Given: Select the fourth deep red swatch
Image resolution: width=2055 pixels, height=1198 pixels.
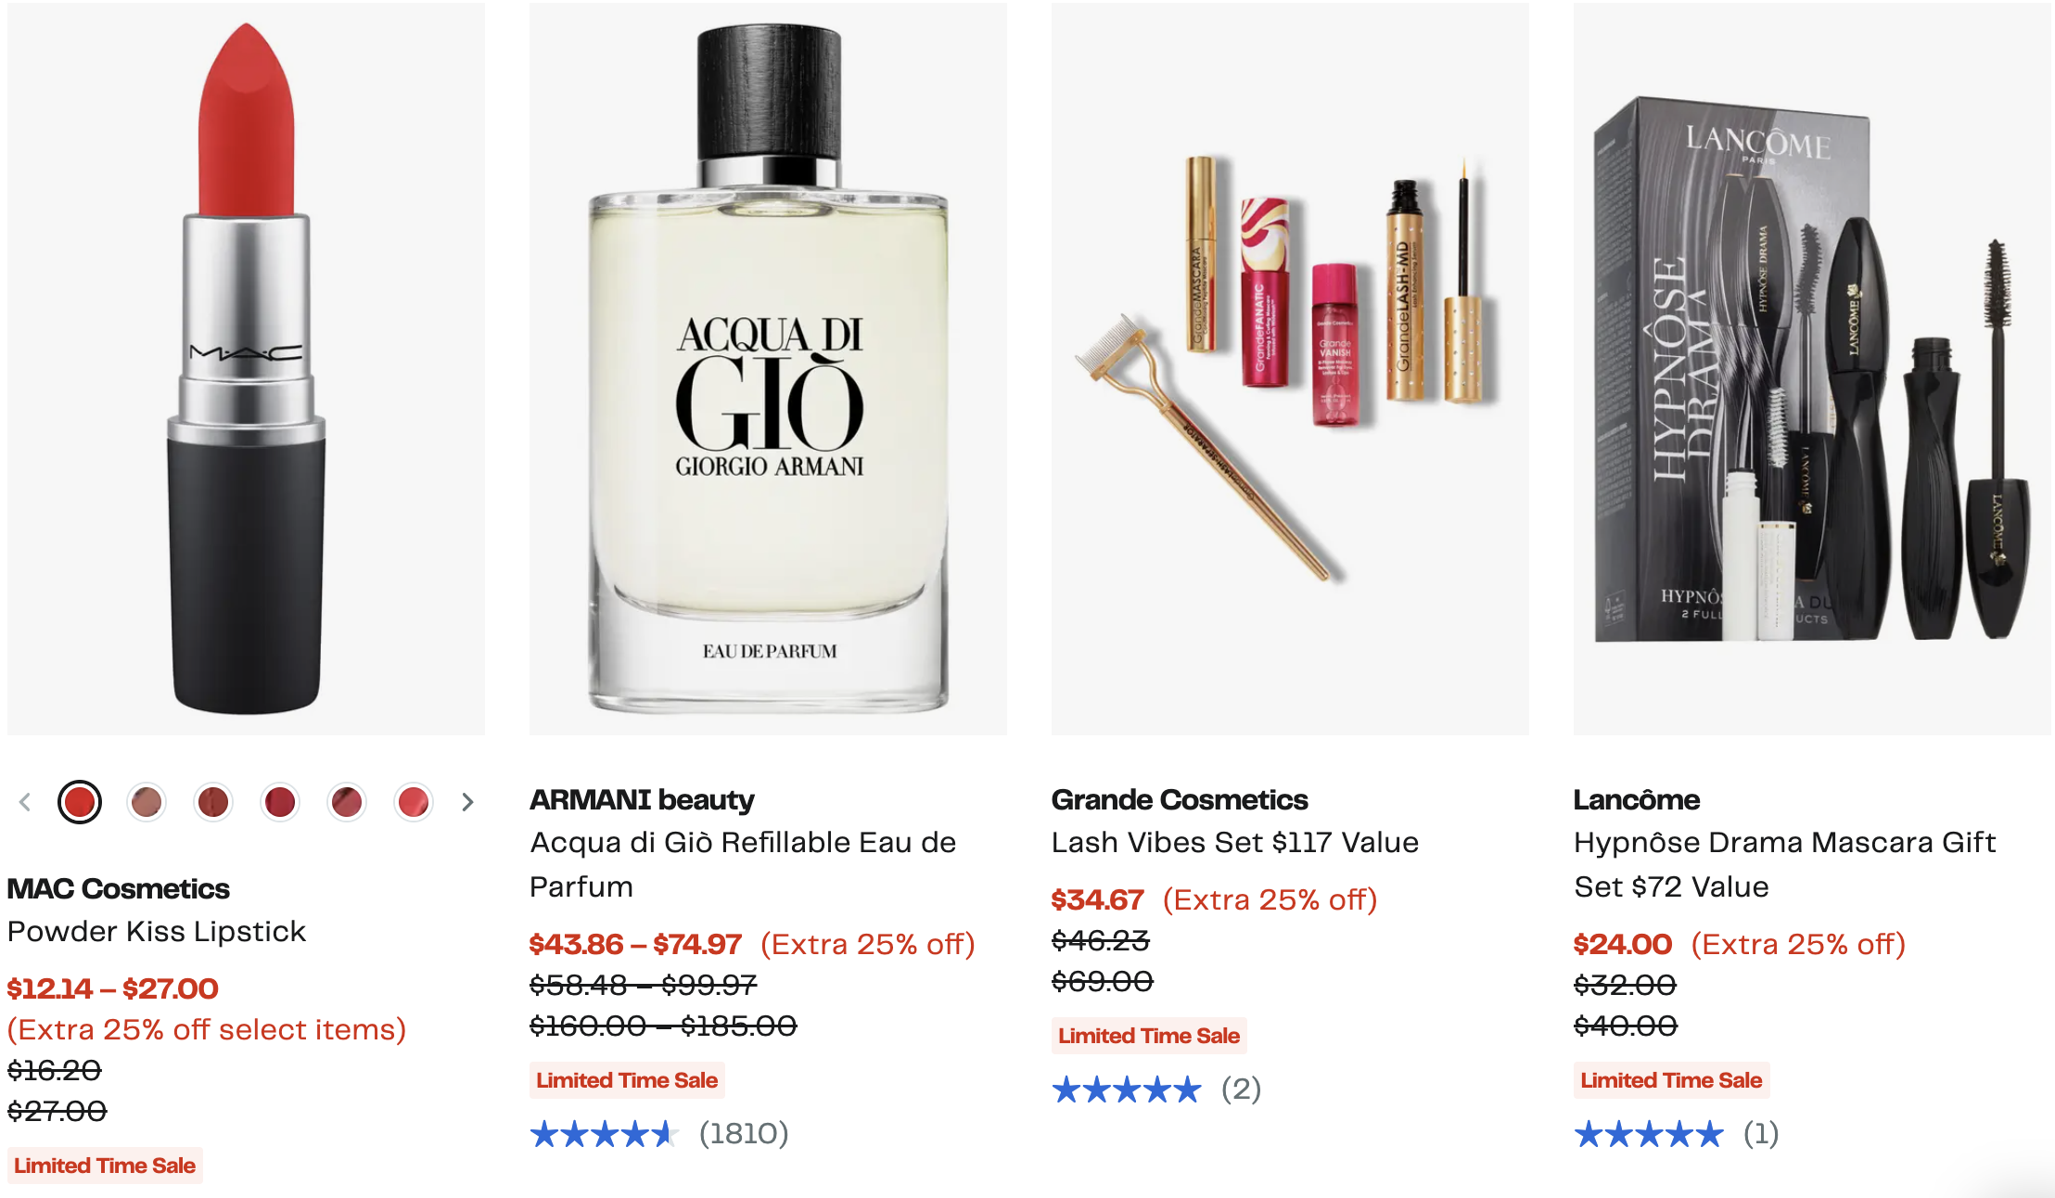Looking at the screenshot, I should (280, 802).
